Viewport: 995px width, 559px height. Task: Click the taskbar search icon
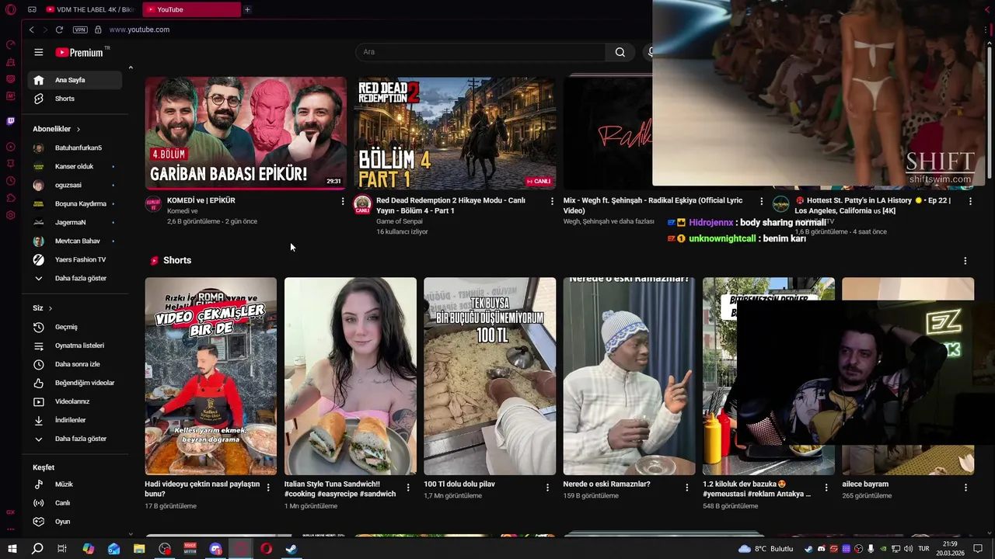point(37,549)
